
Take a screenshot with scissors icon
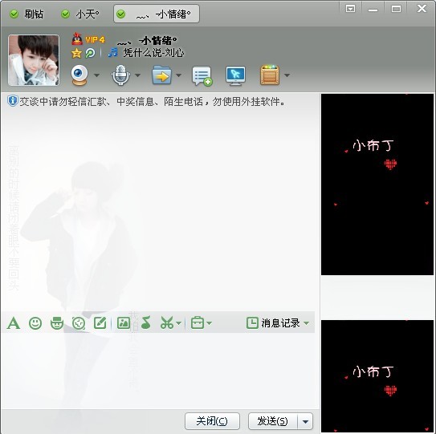click(x=167, y=323)
